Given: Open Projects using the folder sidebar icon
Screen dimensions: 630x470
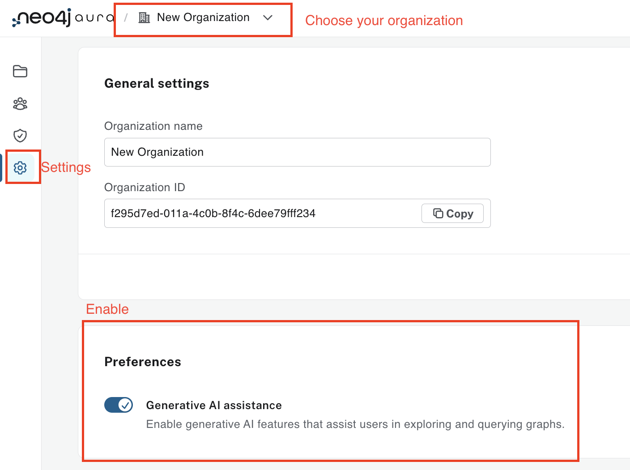Looking at the screenshot, I should click(x=20, y=72).
